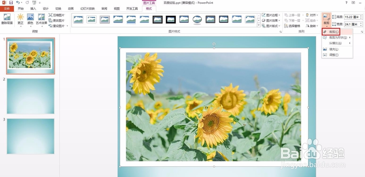Open the 对齐 (Align) dropdown
Image resolution: width=365 pixels, height=177 pixels.
pyautogui.click(x=312, y=15)
